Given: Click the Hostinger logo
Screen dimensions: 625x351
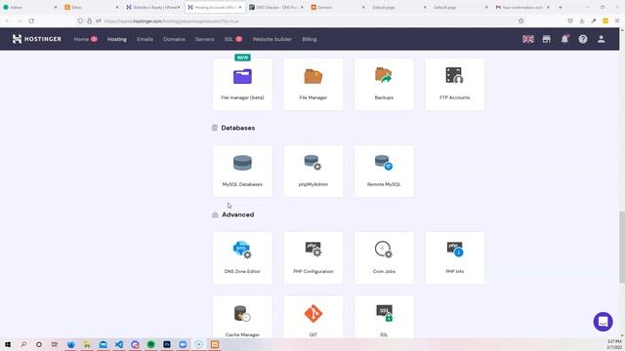Looking at the screenshot, I should (x=37, y=39).
